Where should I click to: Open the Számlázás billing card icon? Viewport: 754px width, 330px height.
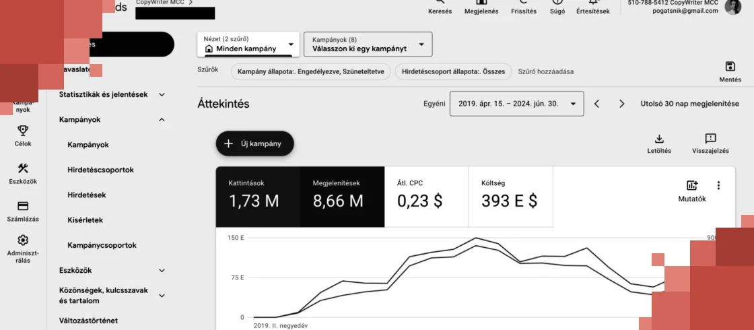(23, 206)
